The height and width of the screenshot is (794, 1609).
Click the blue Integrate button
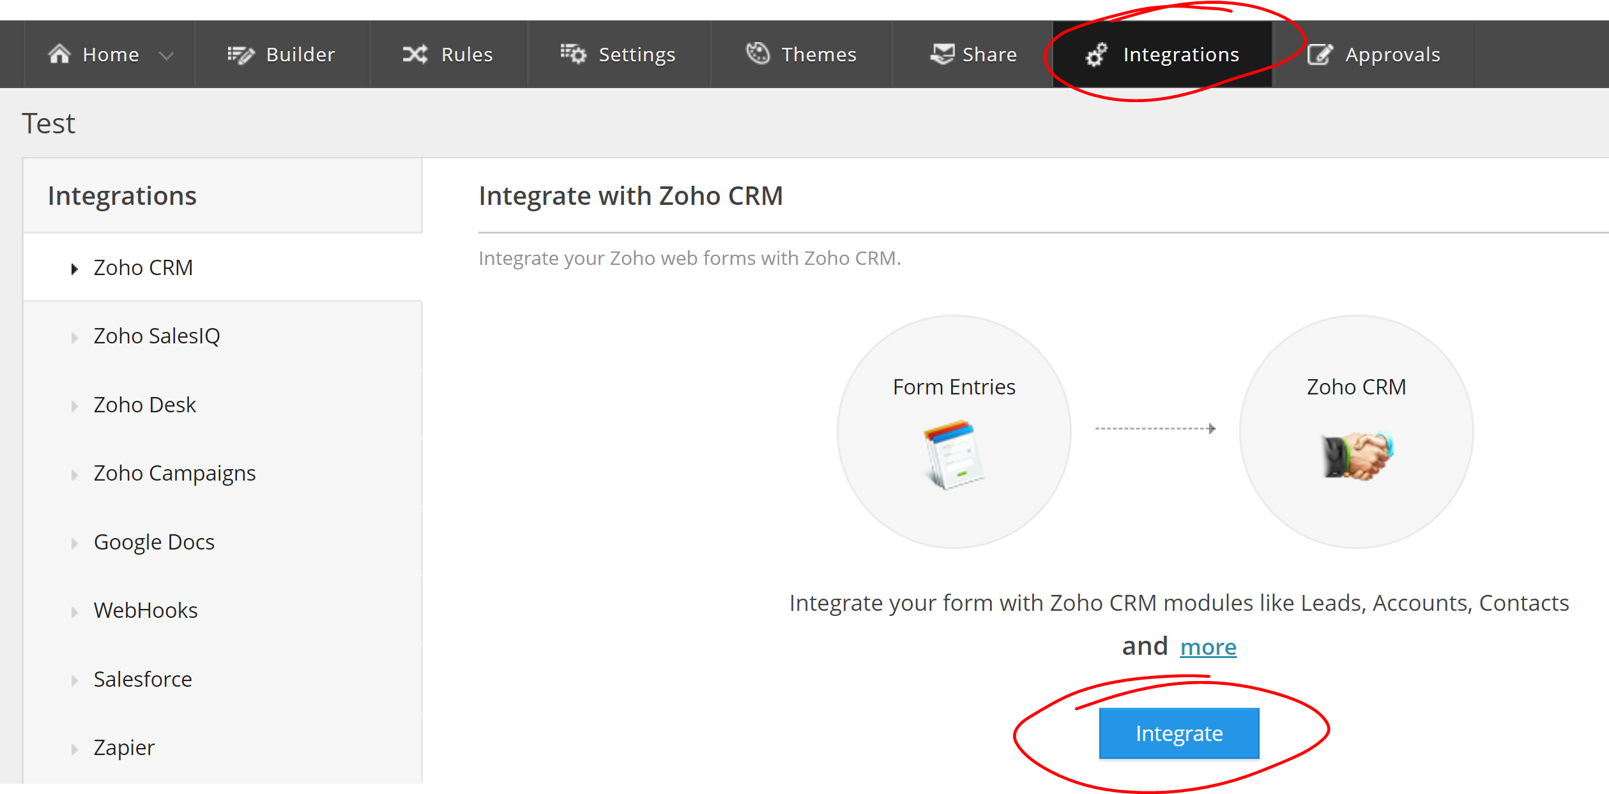(x=1179, y=733)
